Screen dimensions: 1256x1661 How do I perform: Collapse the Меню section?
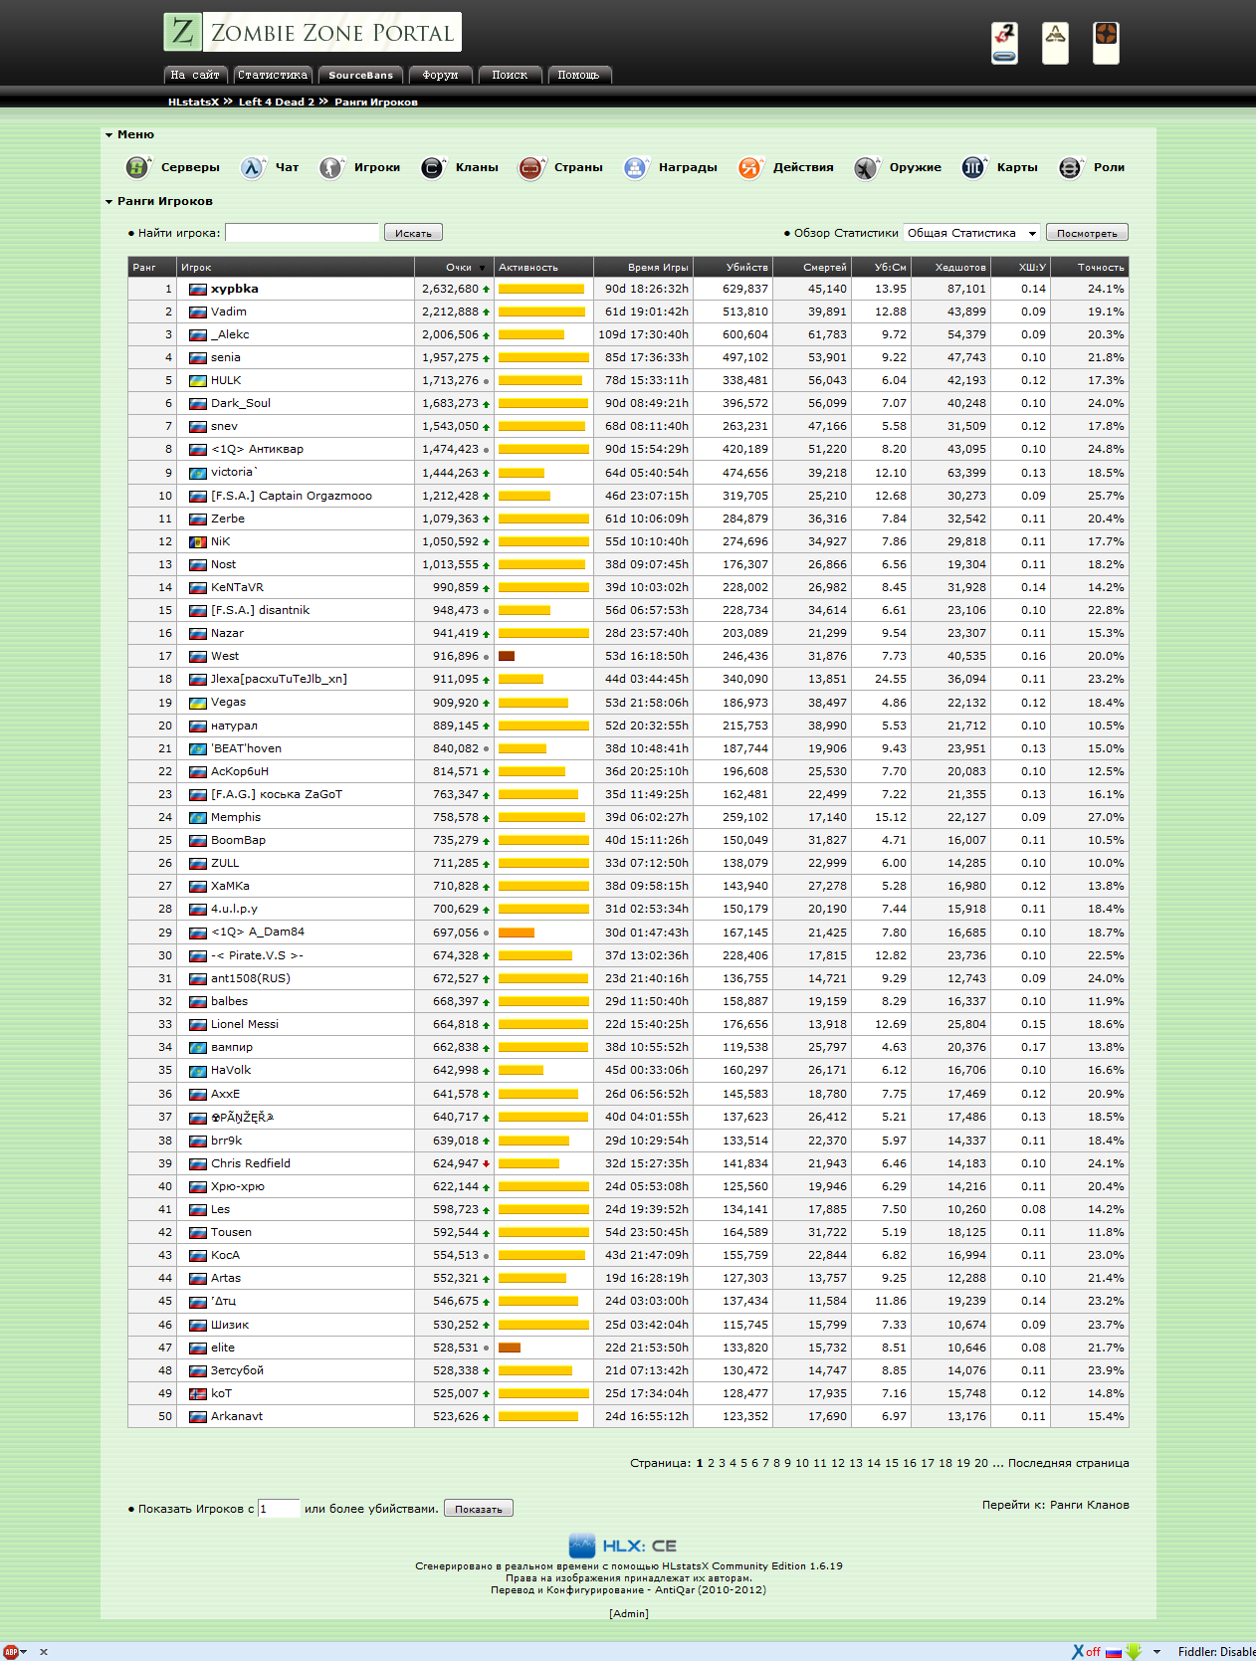click(109, 135)
